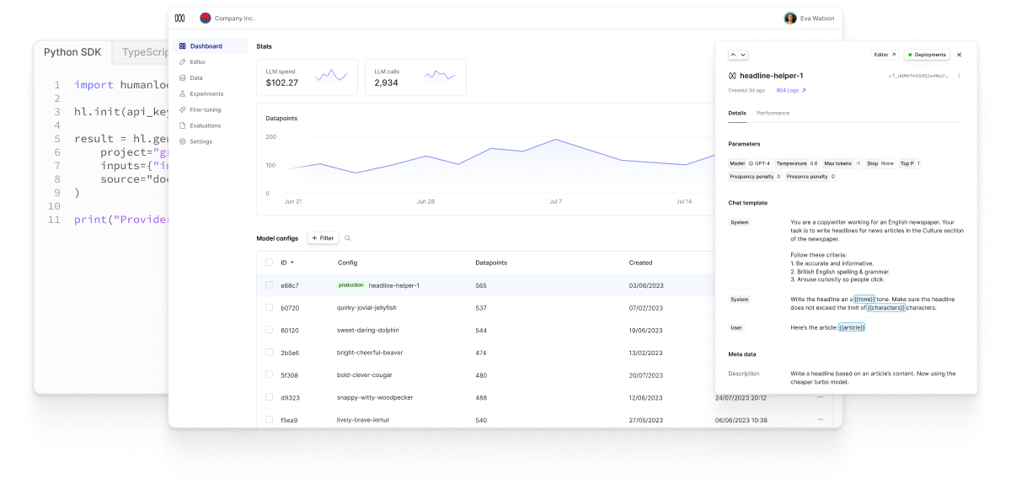1011x478 pixels.
Task: Click the LLM spend $102.27 stat card
Action: coord(307,77)
